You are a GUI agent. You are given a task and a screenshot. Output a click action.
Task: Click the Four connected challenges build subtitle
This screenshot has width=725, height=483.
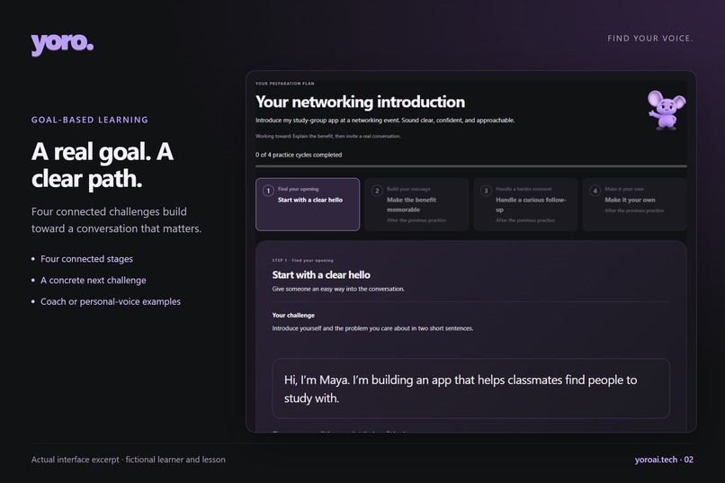tap(117, 220)
